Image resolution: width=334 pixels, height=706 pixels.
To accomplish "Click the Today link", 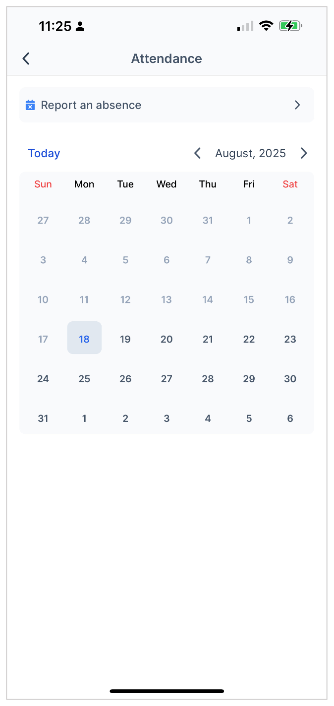I will coord(44,153).
